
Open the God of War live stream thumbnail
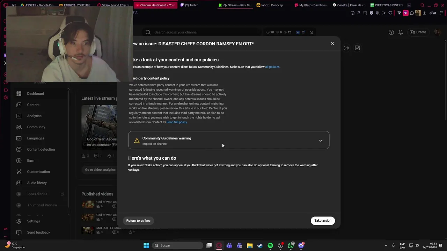100,127
